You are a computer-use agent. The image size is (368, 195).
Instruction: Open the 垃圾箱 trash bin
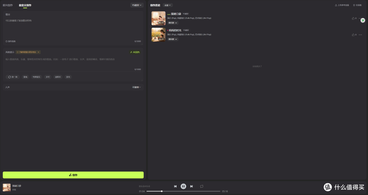(x=357, y=5)
